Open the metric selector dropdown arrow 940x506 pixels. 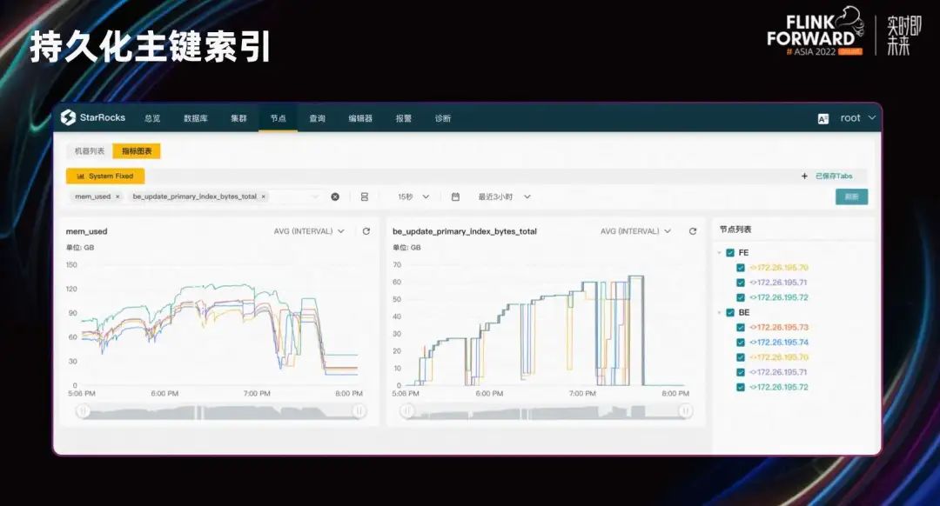(x=315, y=196)
